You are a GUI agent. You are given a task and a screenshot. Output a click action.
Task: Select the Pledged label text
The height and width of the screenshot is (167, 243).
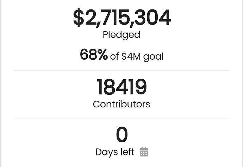coord(122,35)
